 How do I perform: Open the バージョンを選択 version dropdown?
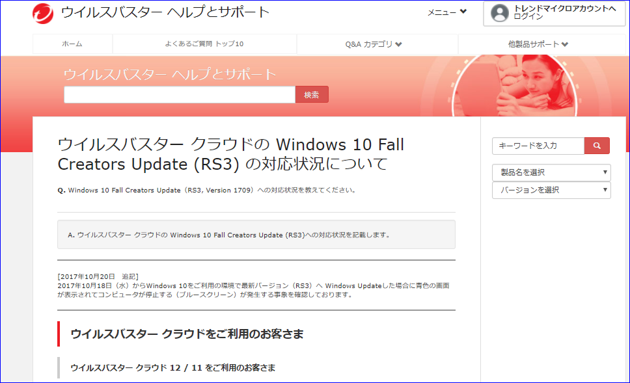pos(551,191)
